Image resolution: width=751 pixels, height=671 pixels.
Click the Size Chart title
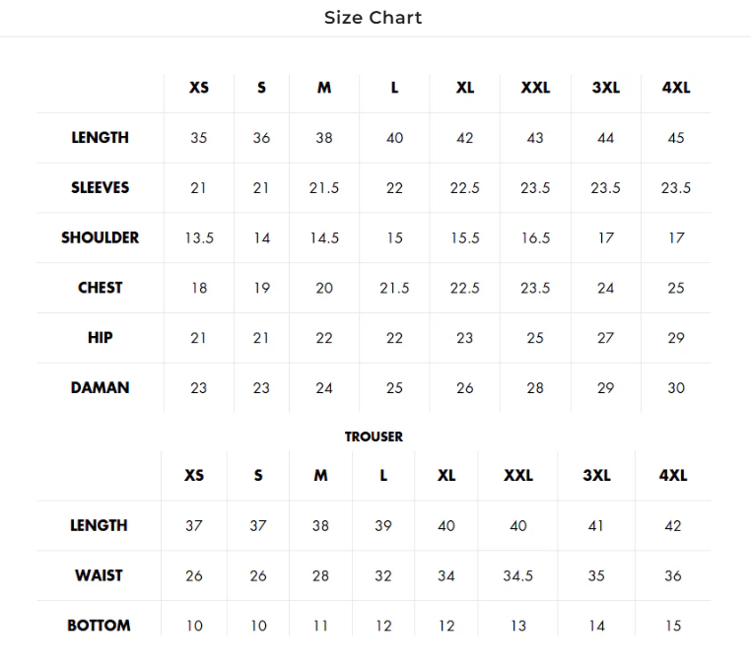pos(373,18)
